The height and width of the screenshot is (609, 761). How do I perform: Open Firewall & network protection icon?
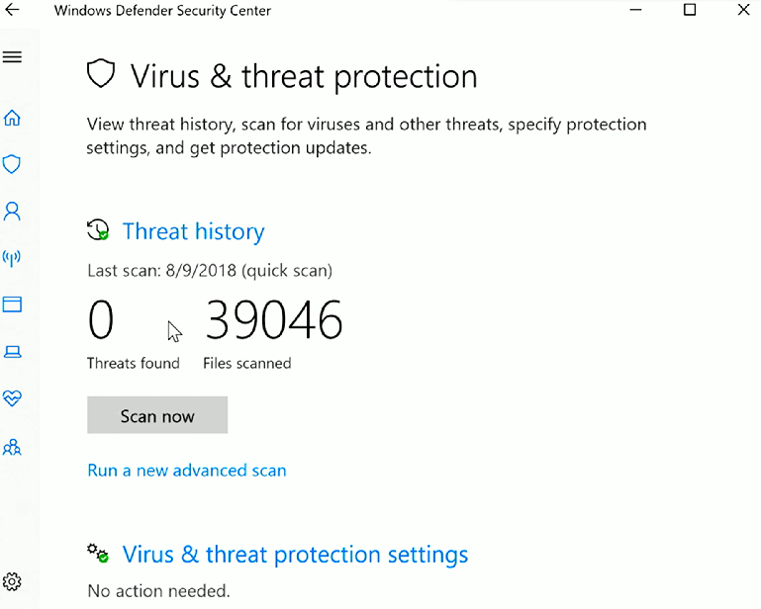12,258
